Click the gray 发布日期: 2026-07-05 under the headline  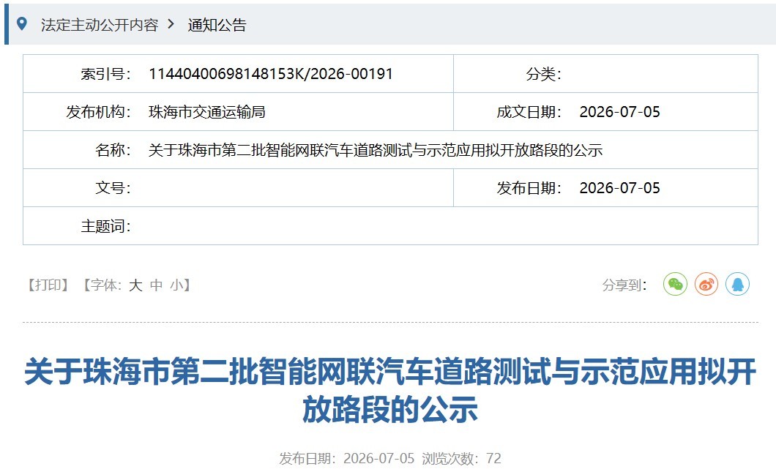pyautogui.click(x=346, y=459)
